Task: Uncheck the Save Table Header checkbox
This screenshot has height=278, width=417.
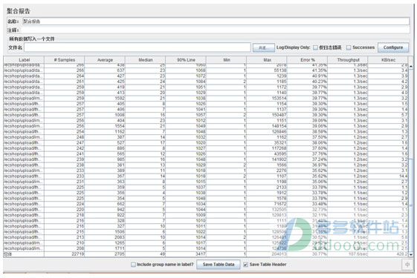Action: [246, 265]
